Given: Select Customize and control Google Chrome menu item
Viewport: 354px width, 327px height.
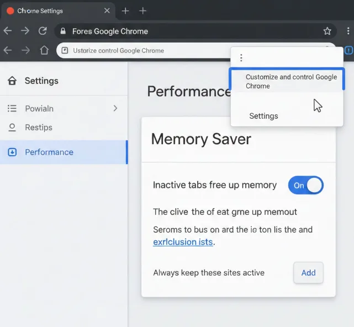Looking at the screenshot, I should 287,81.
